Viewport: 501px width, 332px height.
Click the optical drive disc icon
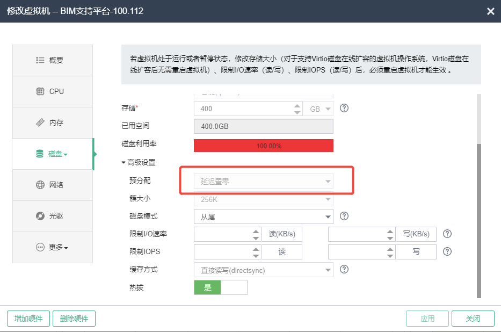[40, 216]
